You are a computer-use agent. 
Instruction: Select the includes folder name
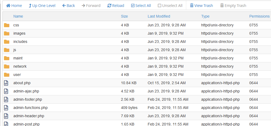point(20,42)
